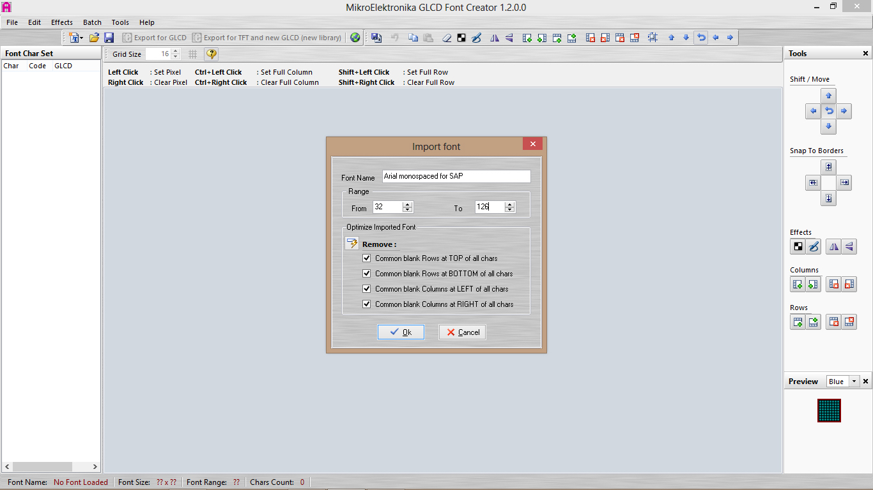Click the Grid Size value field
The height and width of the screenshot is (490, 873).
coord(158,54)
